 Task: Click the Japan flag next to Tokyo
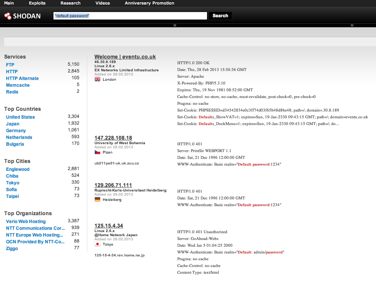click(x=97, y=244)
